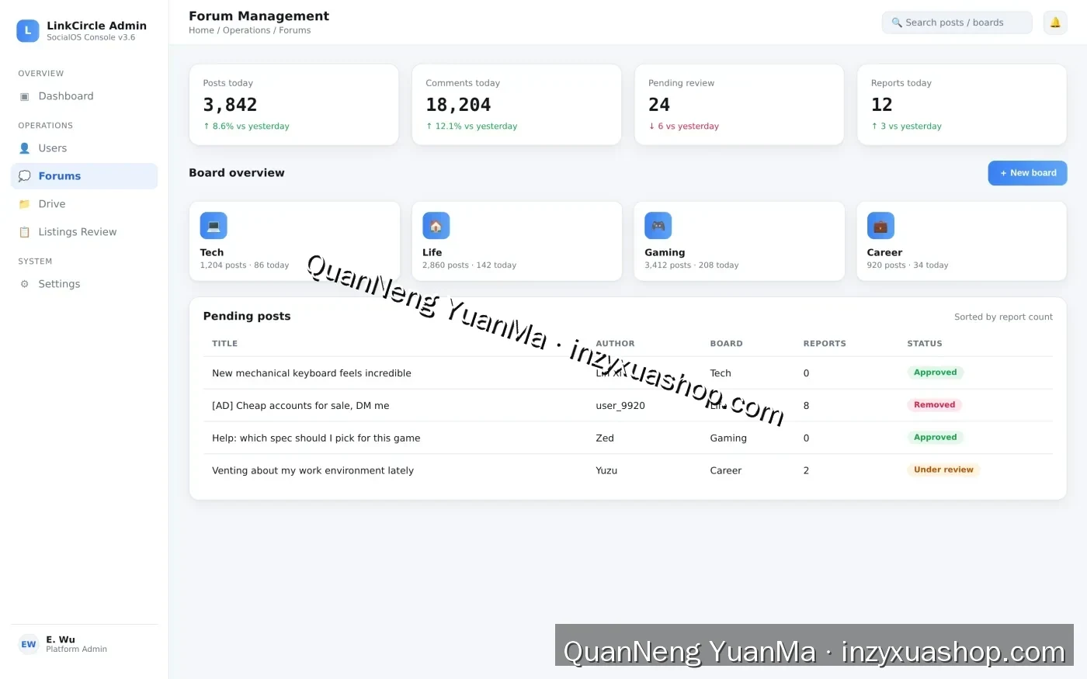Click report count 8 in AD row
The image size is (1087, 679).
pos(806,406)
